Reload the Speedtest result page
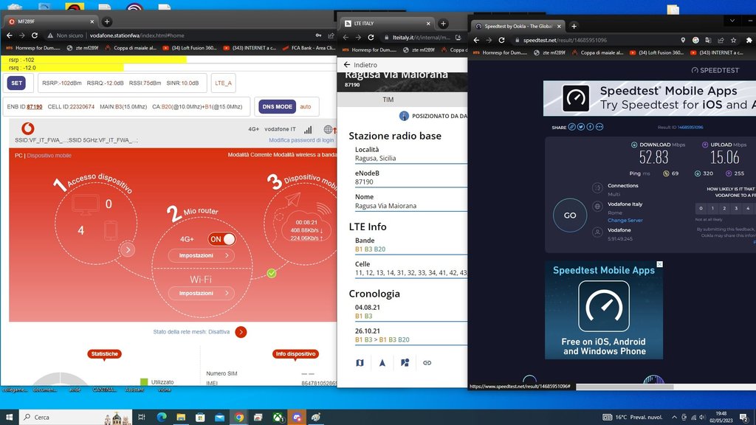The width and height of the screenshot is (756, 425). pos(501,40)
